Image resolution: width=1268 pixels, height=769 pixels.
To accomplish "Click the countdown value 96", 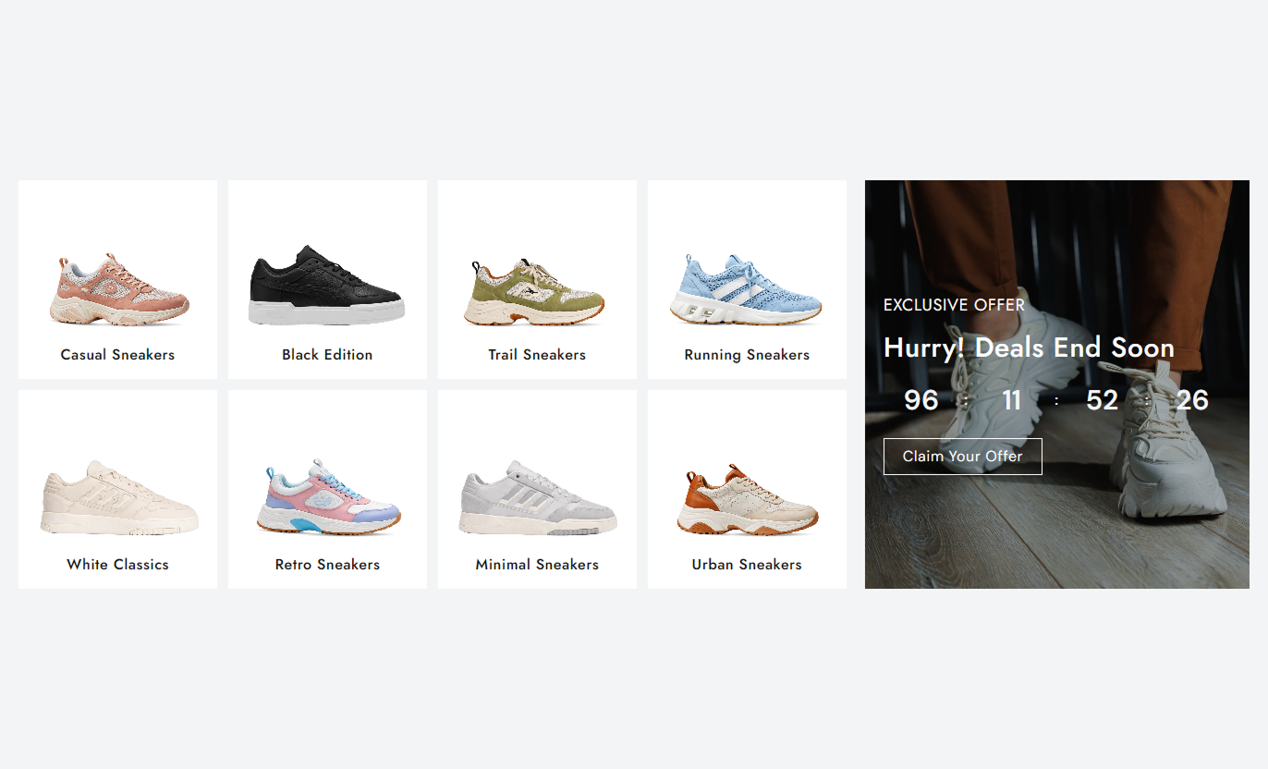I will click(x=921, y=400).
